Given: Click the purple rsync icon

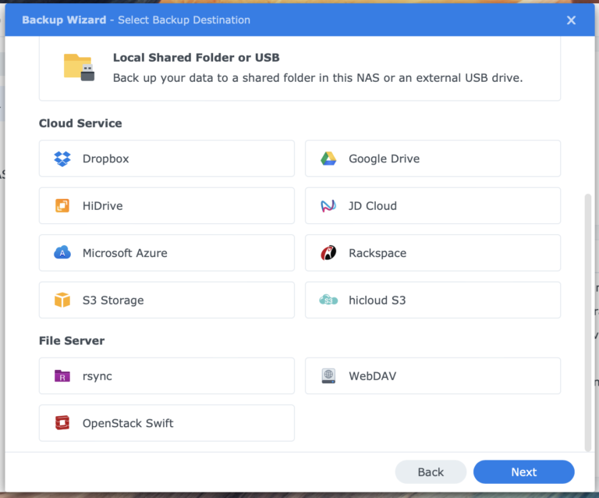Looking at the screenshot, I should point(62,376).
